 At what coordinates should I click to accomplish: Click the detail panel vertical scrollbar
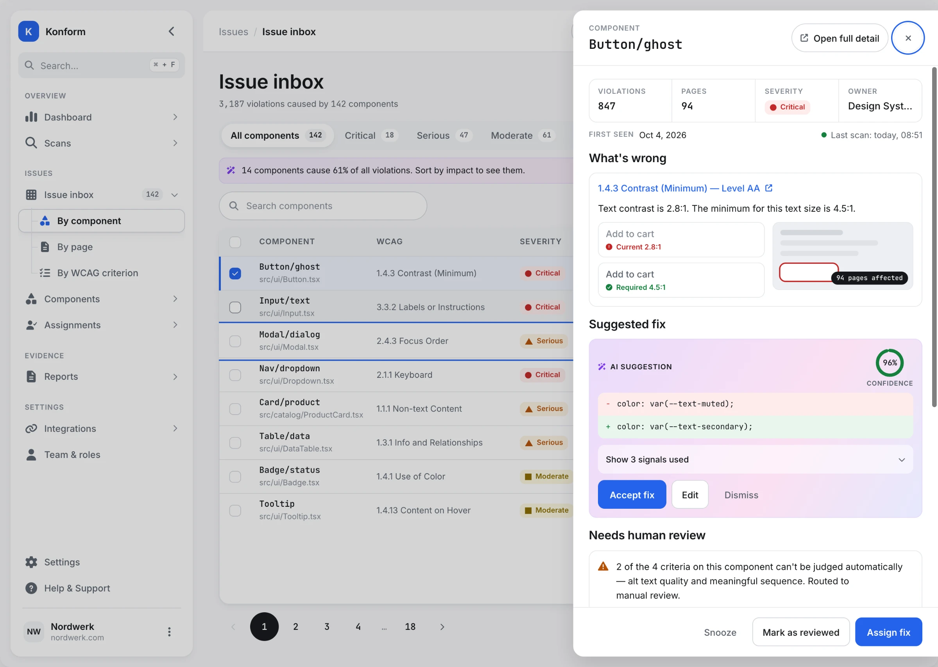tap(934, 237)
